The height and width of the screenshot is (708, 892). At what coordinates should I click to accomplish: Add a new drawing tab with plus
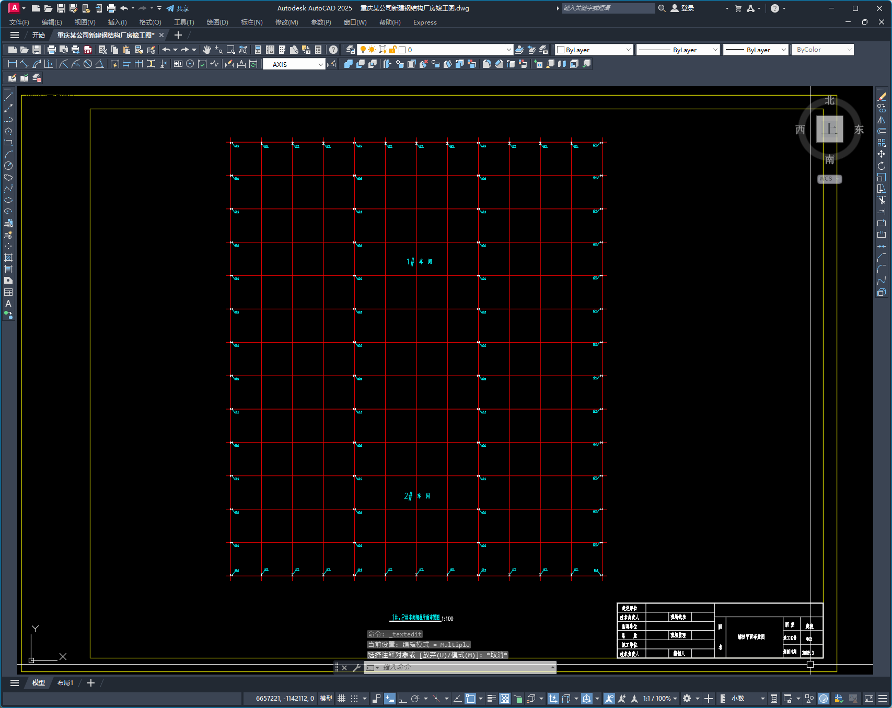coord(178,35)
